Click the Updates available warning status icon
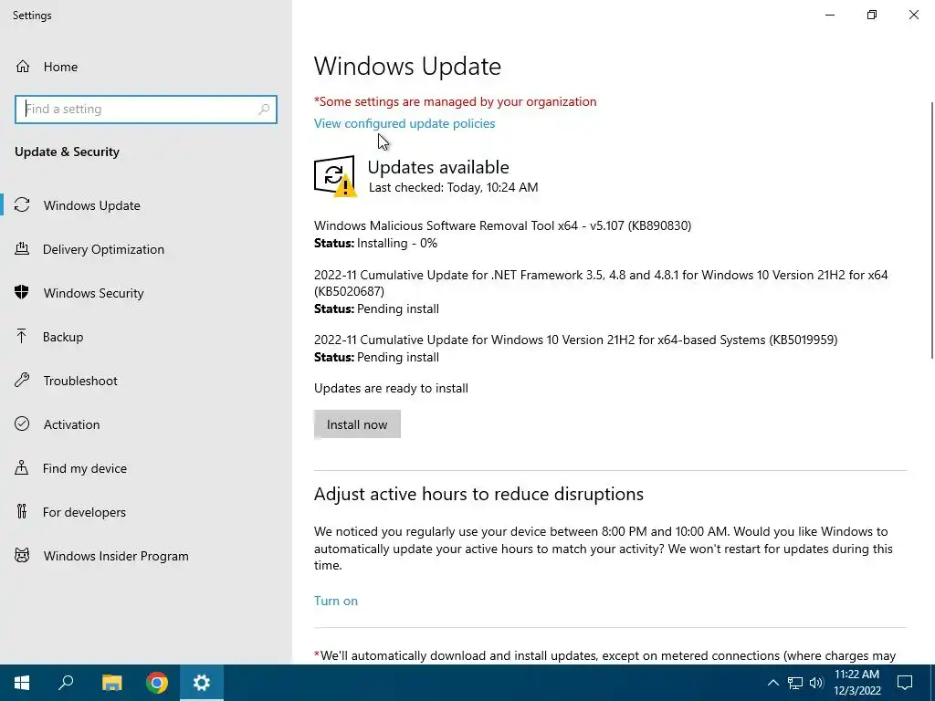The image size is (935, 701). pos(335,176)
